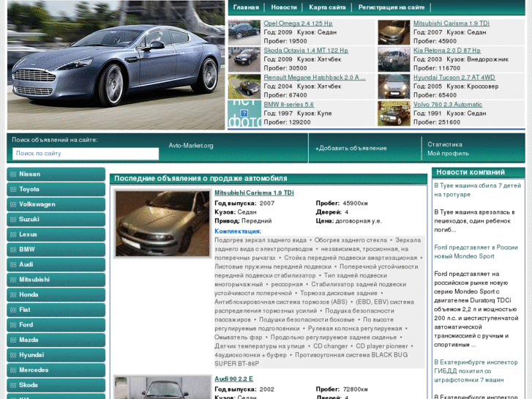Image resolution: width=532 pixels, height=399 pixels.
Task: Open news 'В Туве машина сбила 7 детей'
Action: pyautogui.click(x=477, y=190)
